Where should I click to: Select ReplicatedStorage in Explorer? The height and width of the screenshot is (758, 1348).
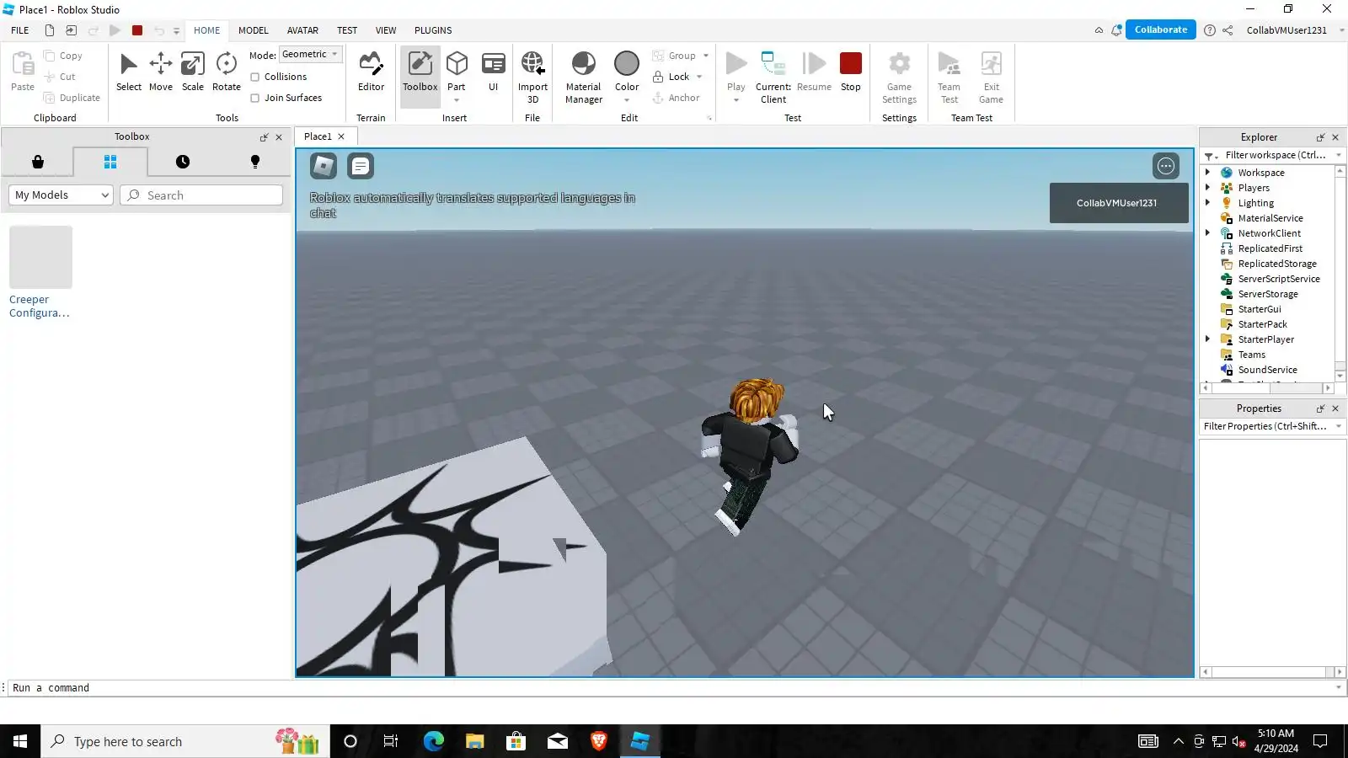1277,264
